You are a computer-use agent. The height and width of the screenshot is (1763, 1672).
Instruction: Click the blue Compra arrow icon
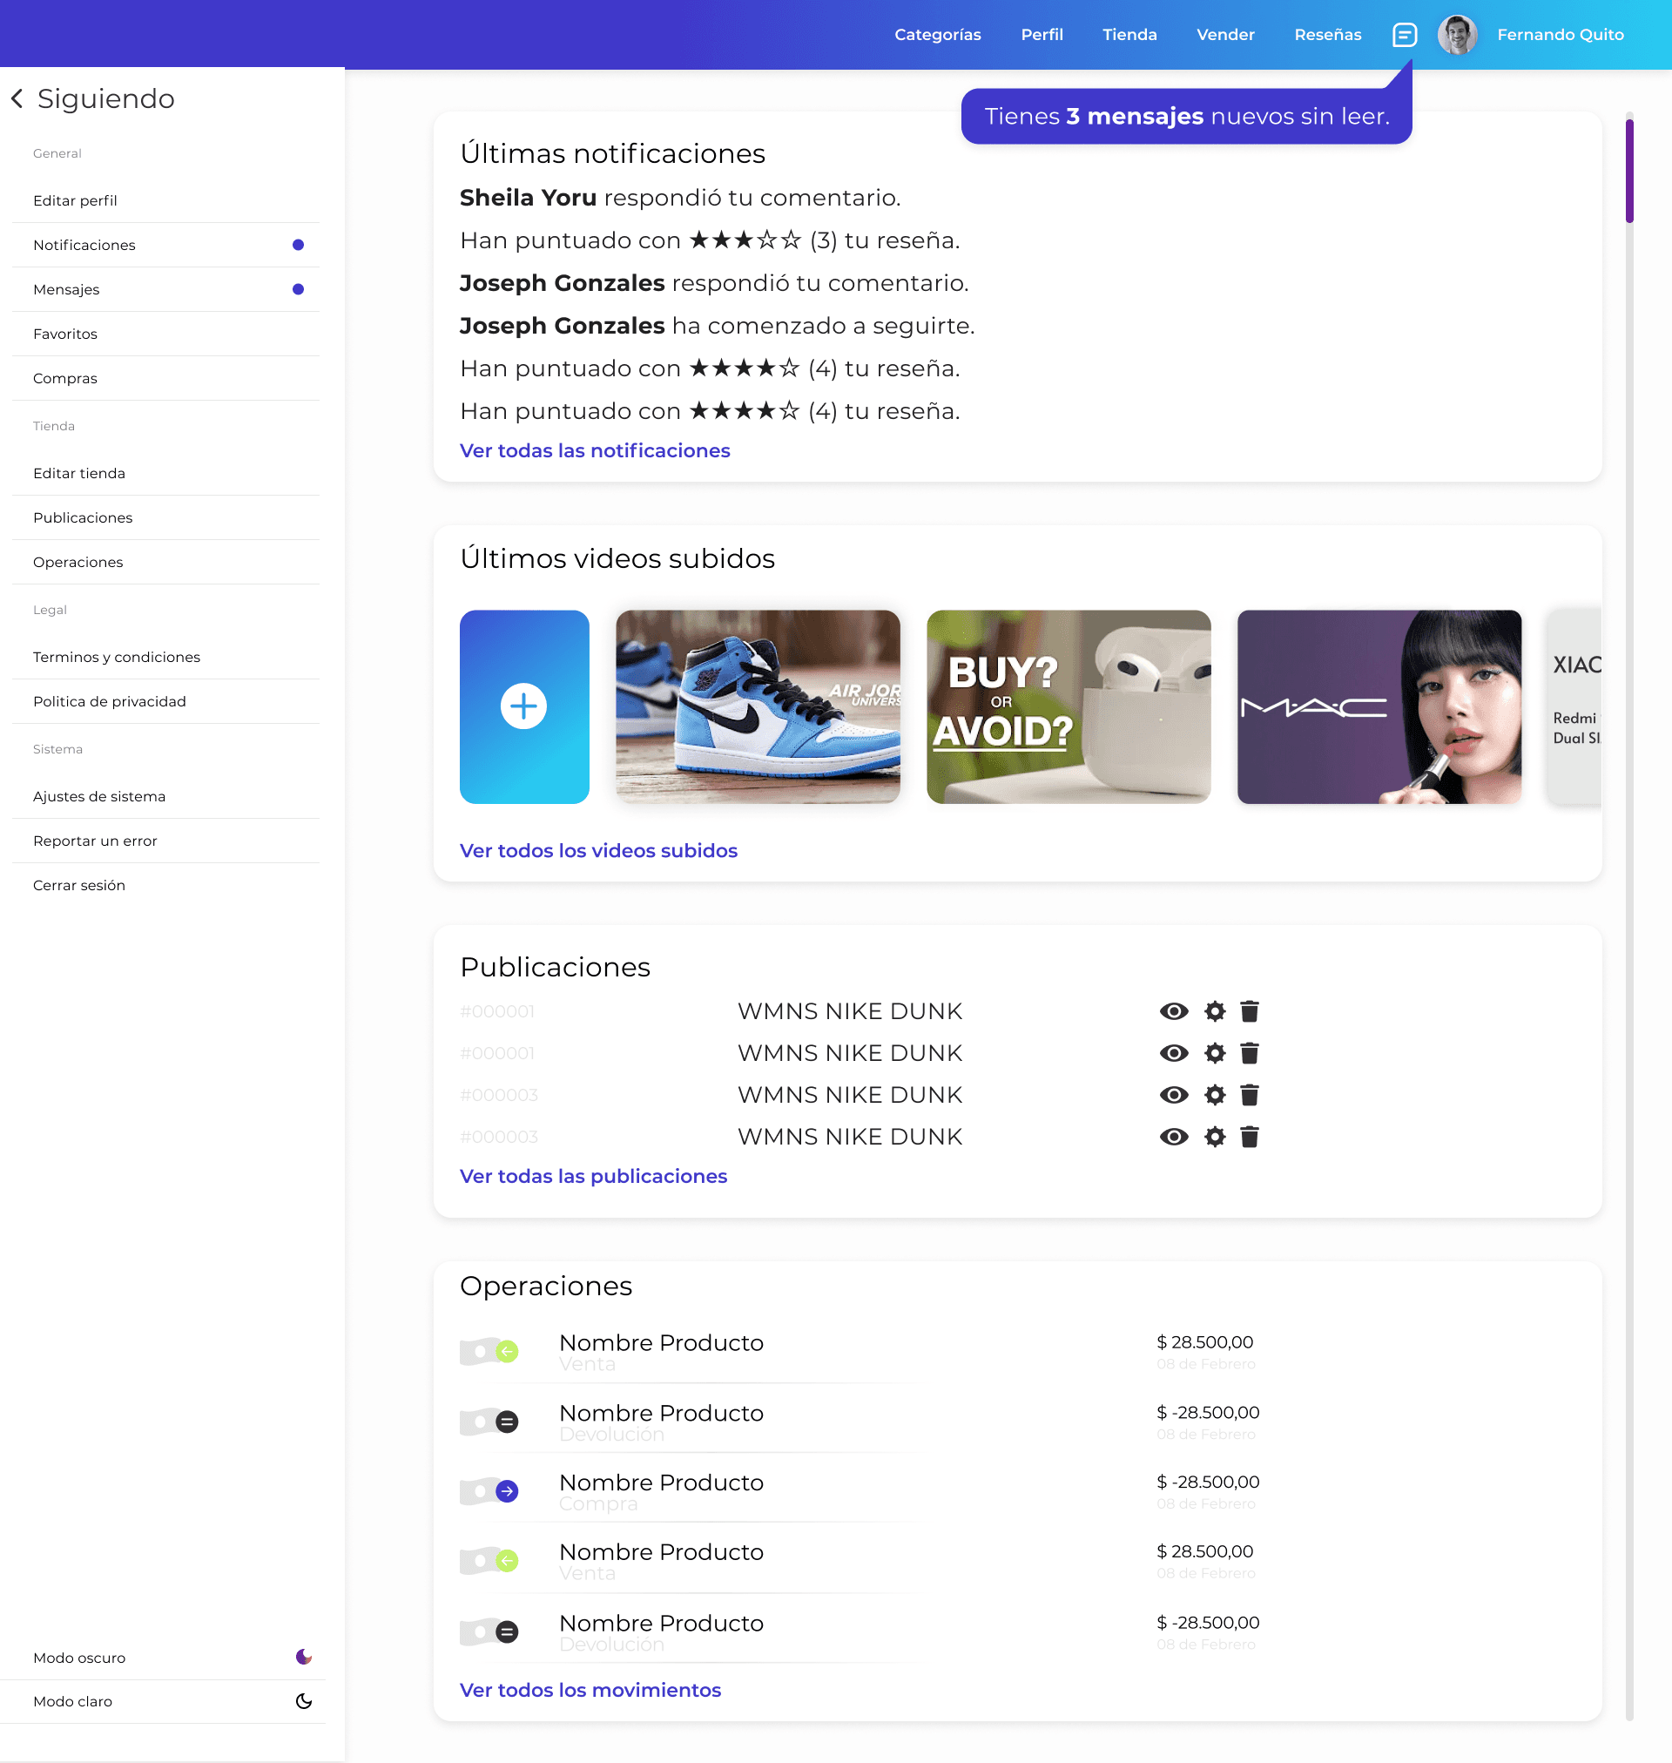506,1490
